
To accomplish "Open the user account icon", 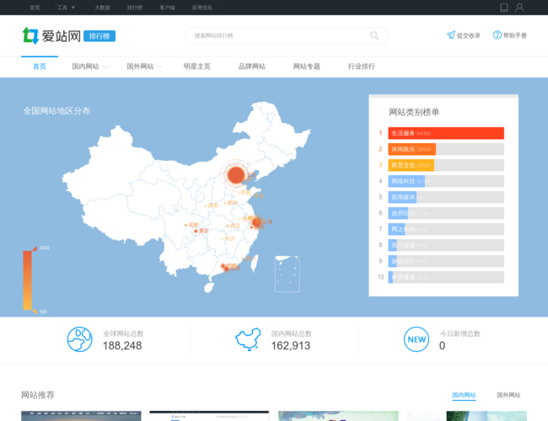I will pyautogui.click(x=519, y=8).
